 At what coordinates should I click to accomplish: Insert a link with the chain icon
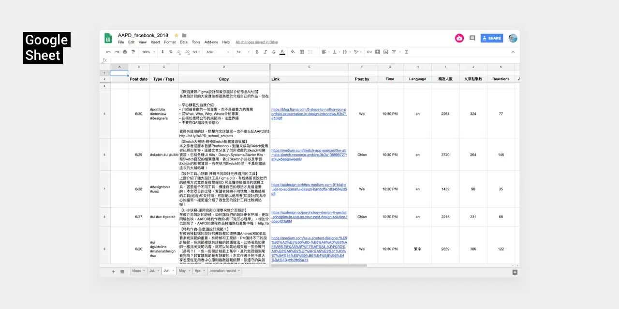pyautogui.click(x=369, y=52)
